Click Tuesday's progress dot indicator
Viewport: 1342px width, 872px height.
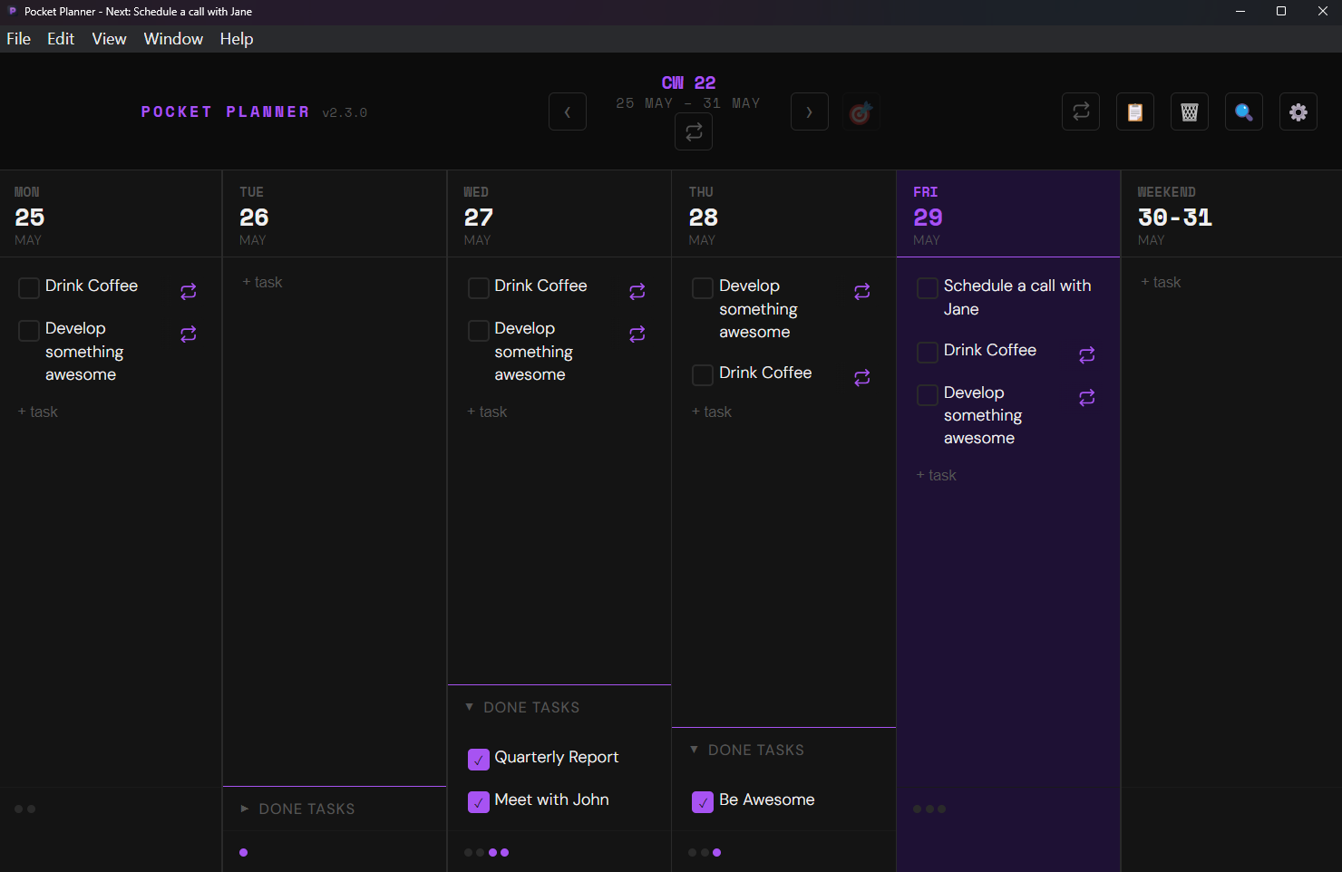click(243, 852)
